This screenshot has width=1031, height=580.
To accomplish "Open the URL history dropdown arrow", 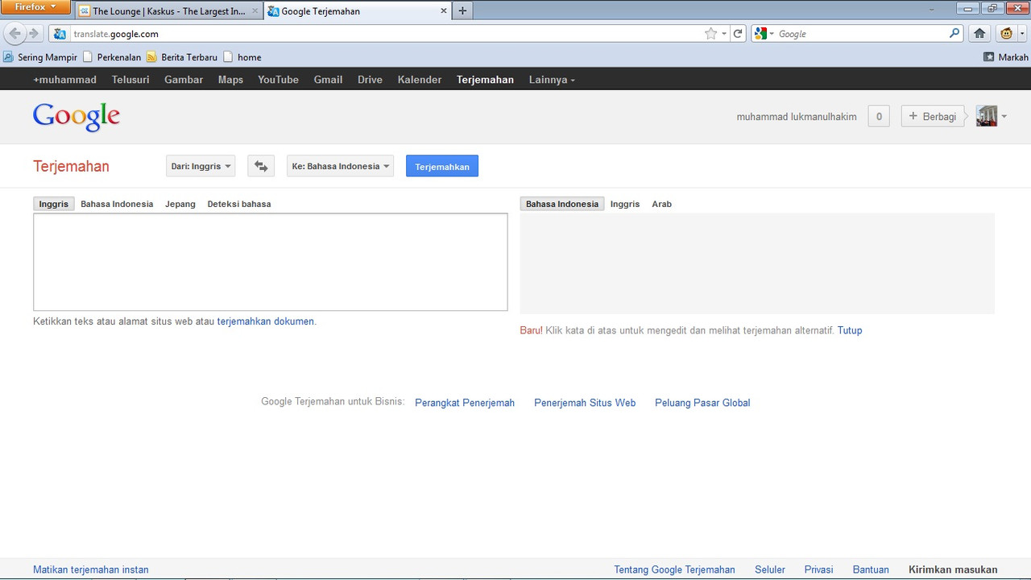I will 724,34.
